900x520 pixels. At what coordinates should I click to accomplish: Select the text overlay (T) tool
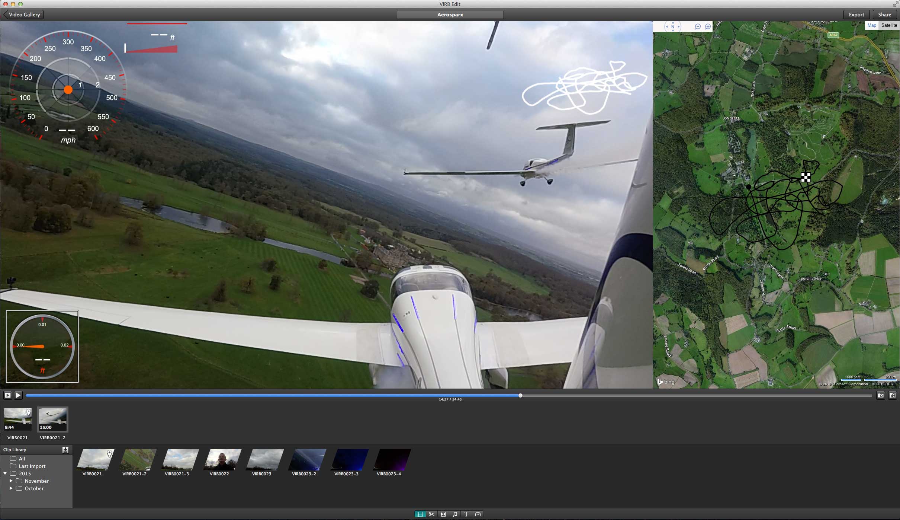click(466, 514)
